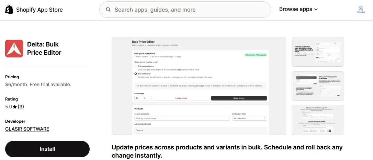Viewport: 373px width, 160px height.
Task: Click the $6/month pricing text
Action: point(38,84)
